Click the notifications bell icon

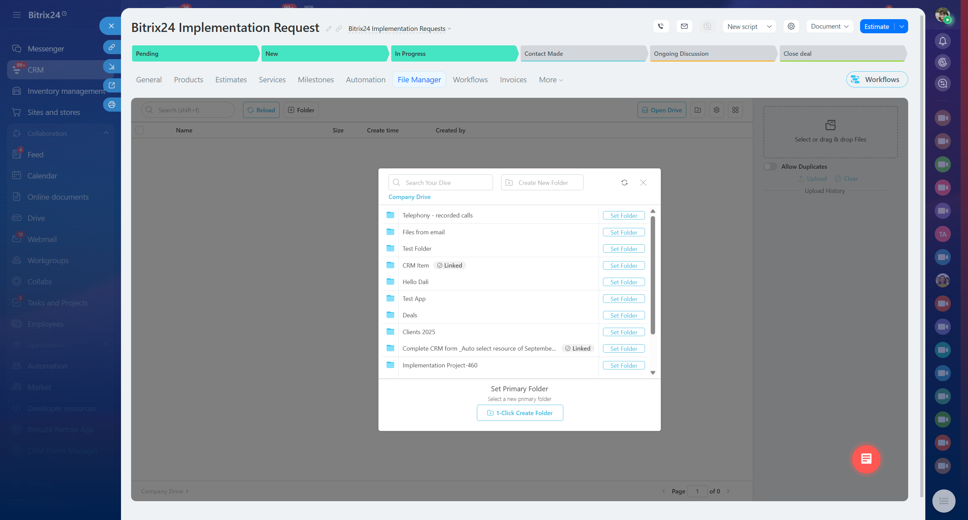942,41
